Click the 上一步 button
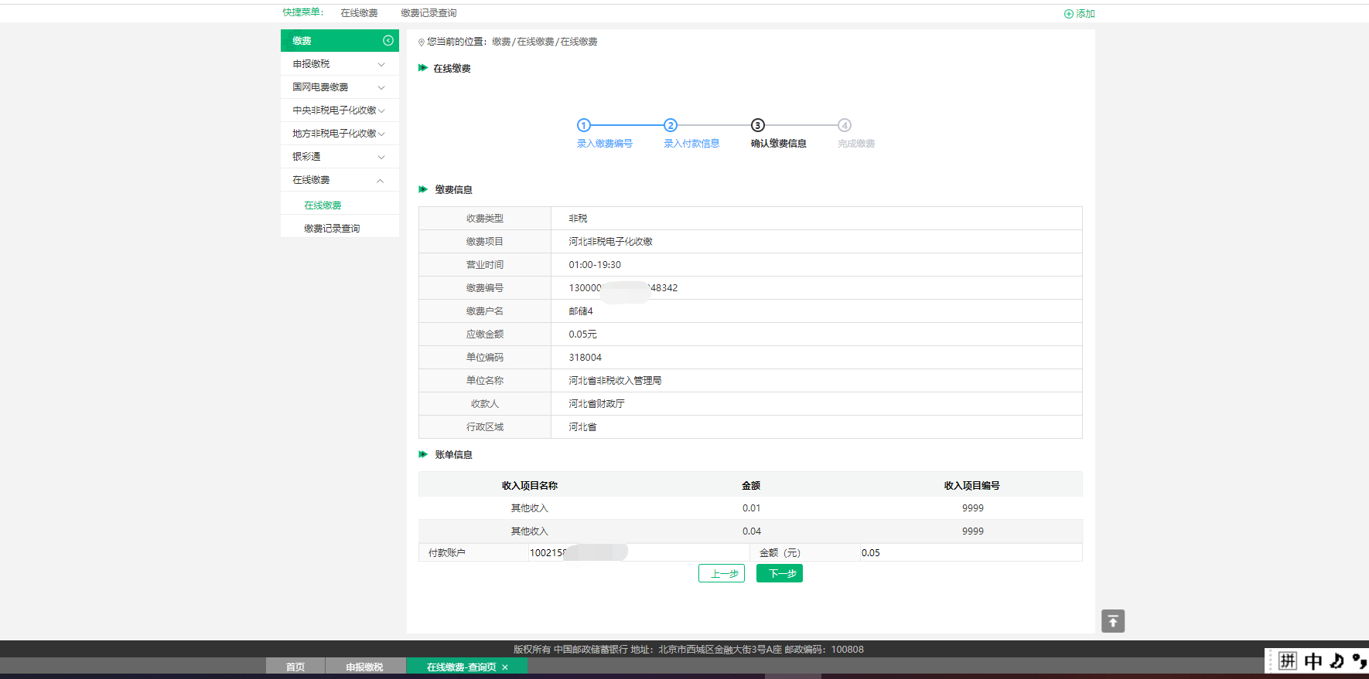The image size is (1369, 679). tap(722, 573)
